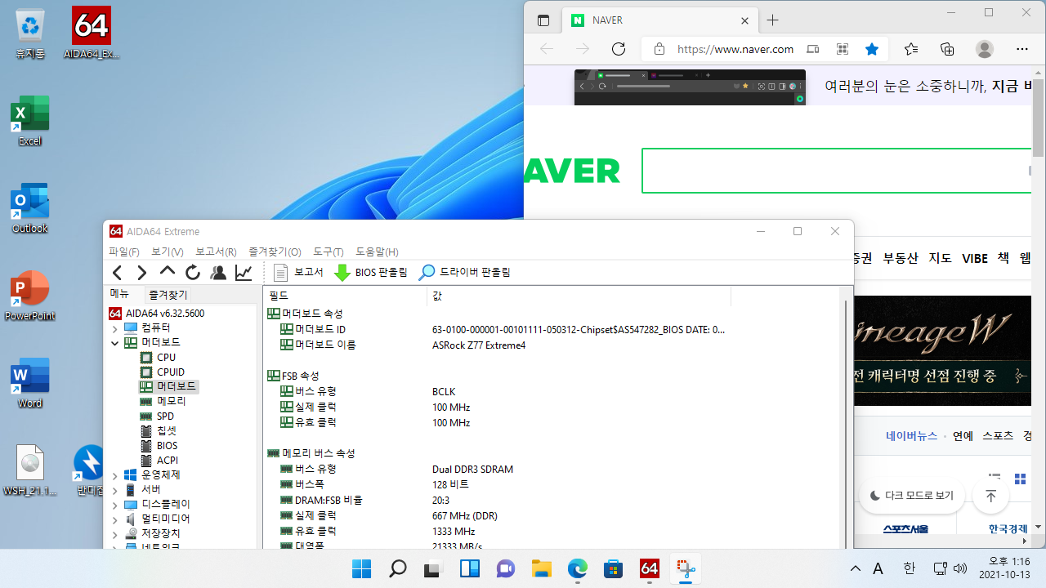Open Edge settings and more menu
This screenshot has width=1046, height=588.
(1022, 49)
